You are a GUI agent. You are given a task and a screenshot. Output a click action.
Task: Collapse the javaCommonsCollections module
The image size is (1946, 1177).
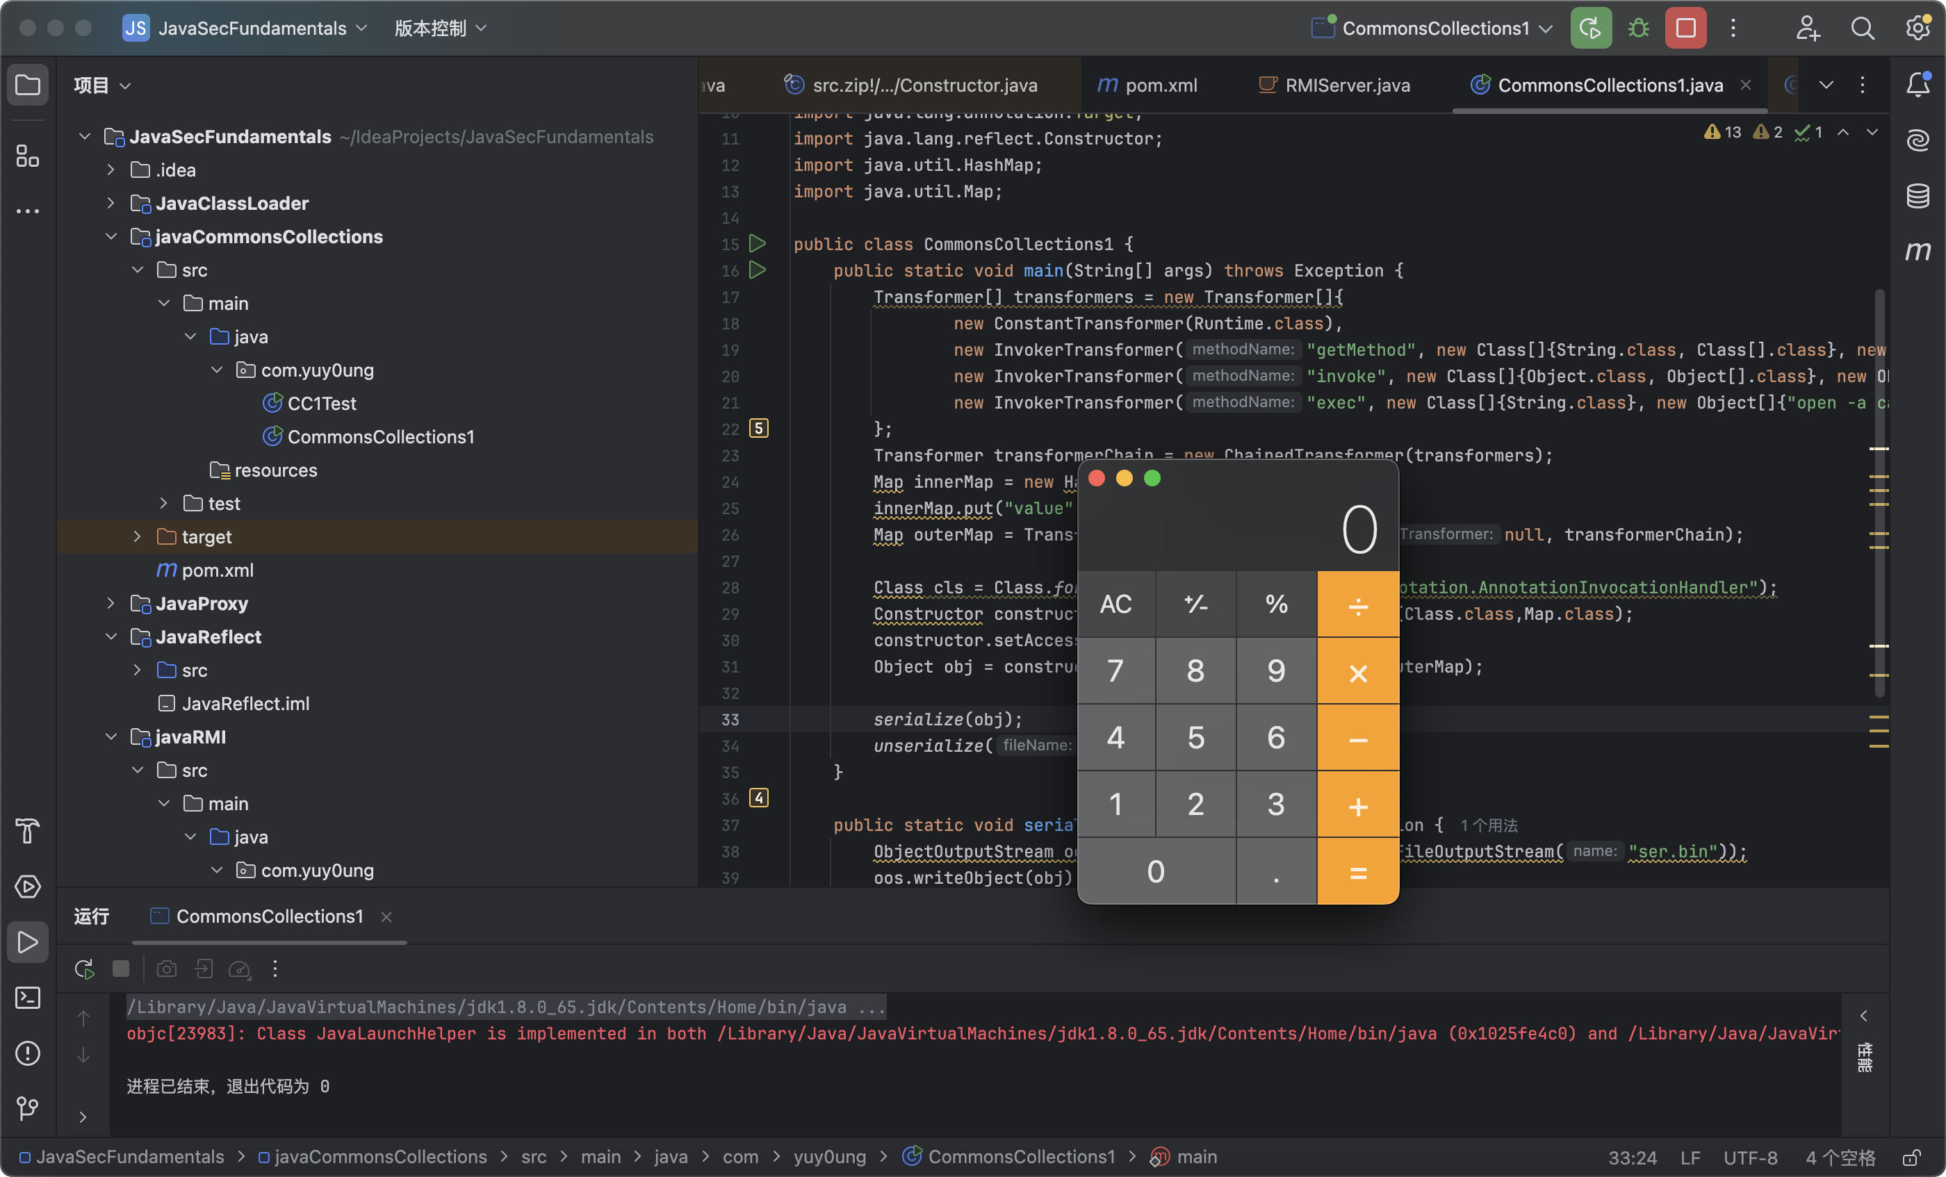coord(111,237)
